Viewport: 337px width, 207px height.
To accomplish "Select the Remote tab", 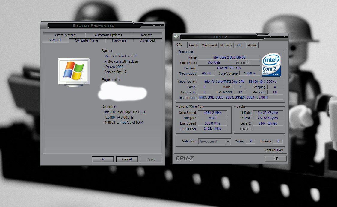I will point(146,35).
